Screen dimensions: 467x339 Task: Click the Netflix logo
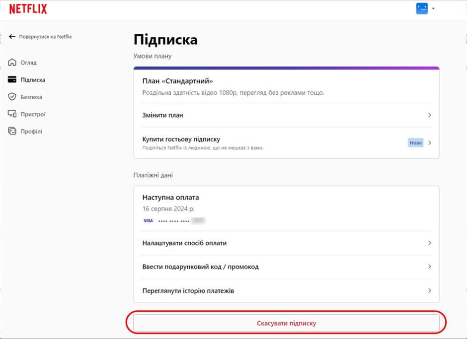[x=27, y=8]
